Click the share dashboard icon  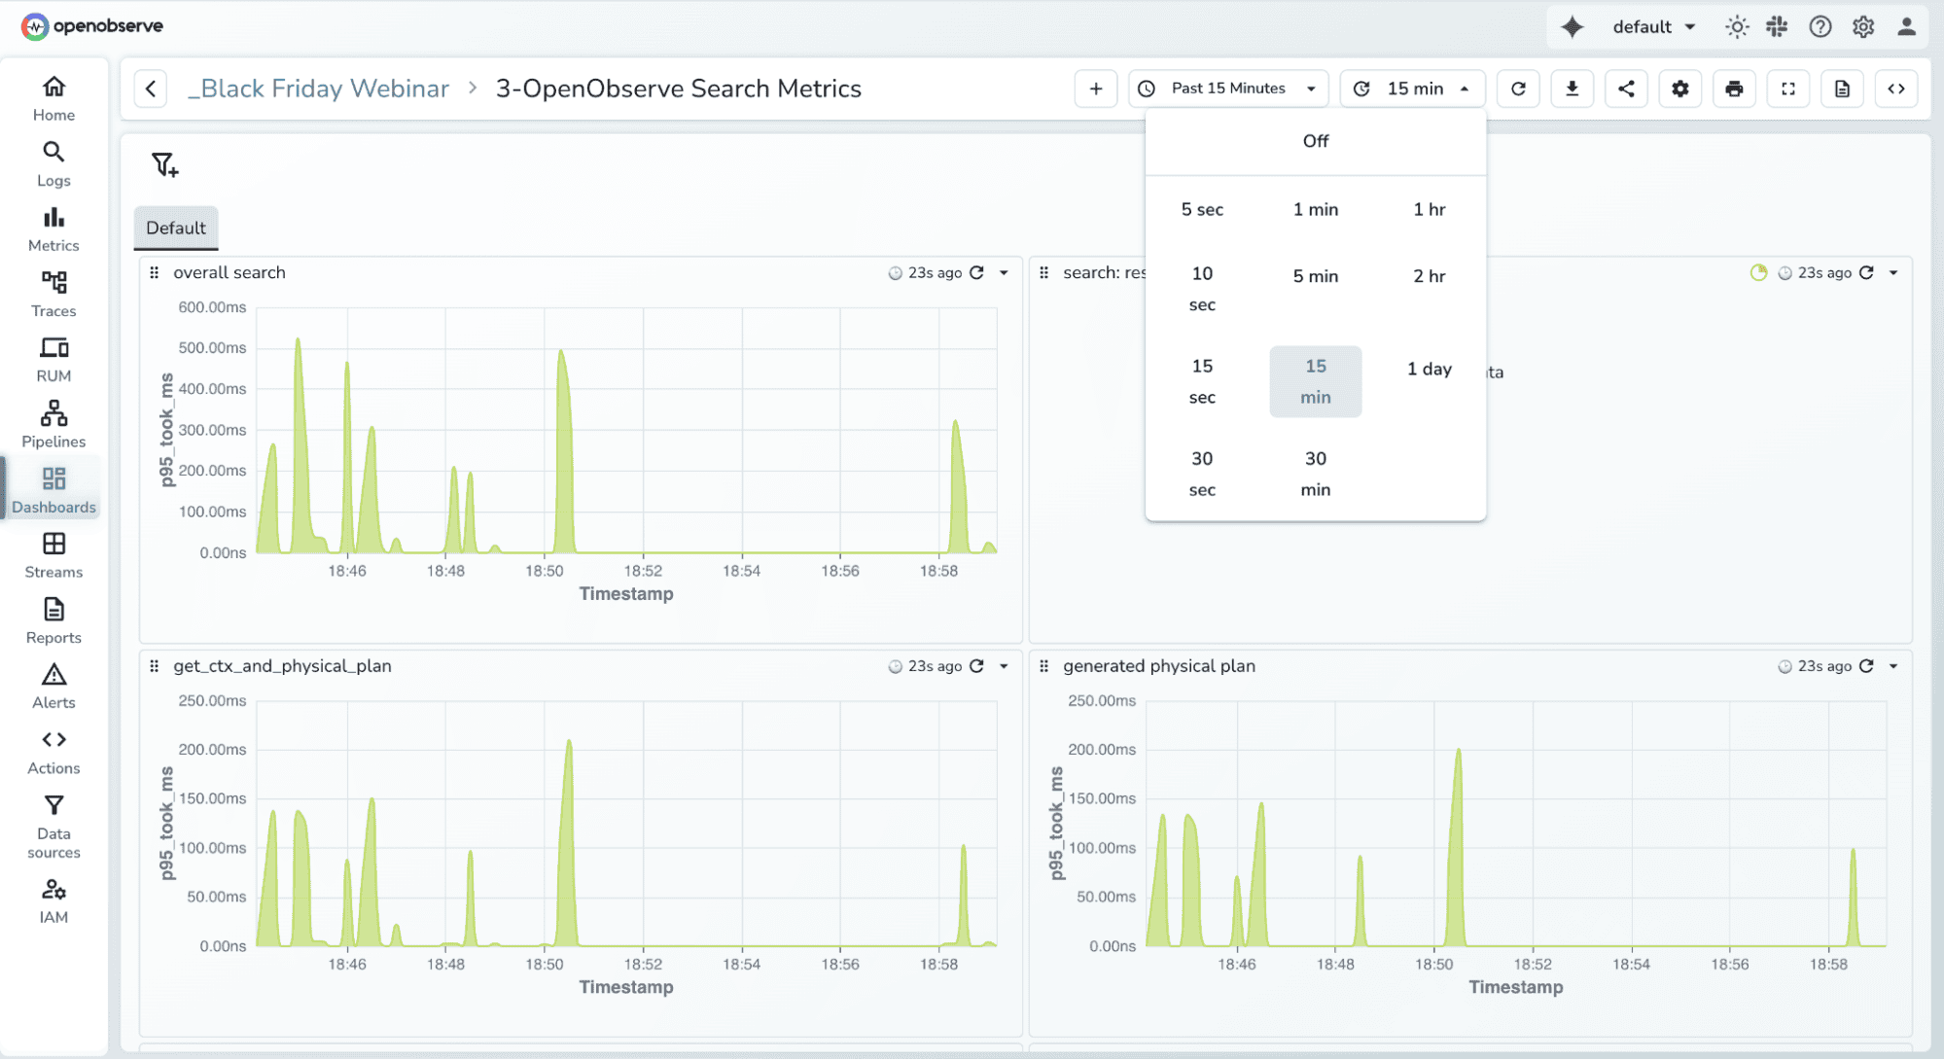coord(1626,88)
